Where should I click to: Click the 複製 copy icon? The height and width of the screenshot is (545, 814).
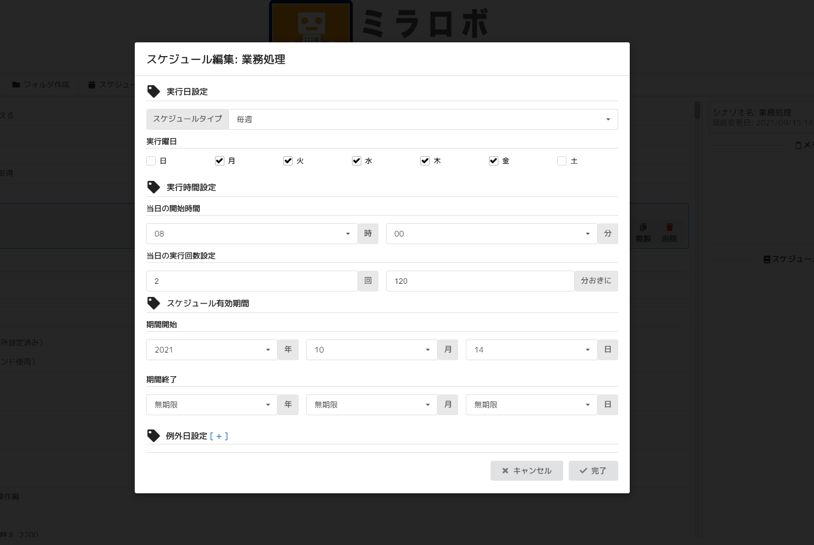pos(643,228)
